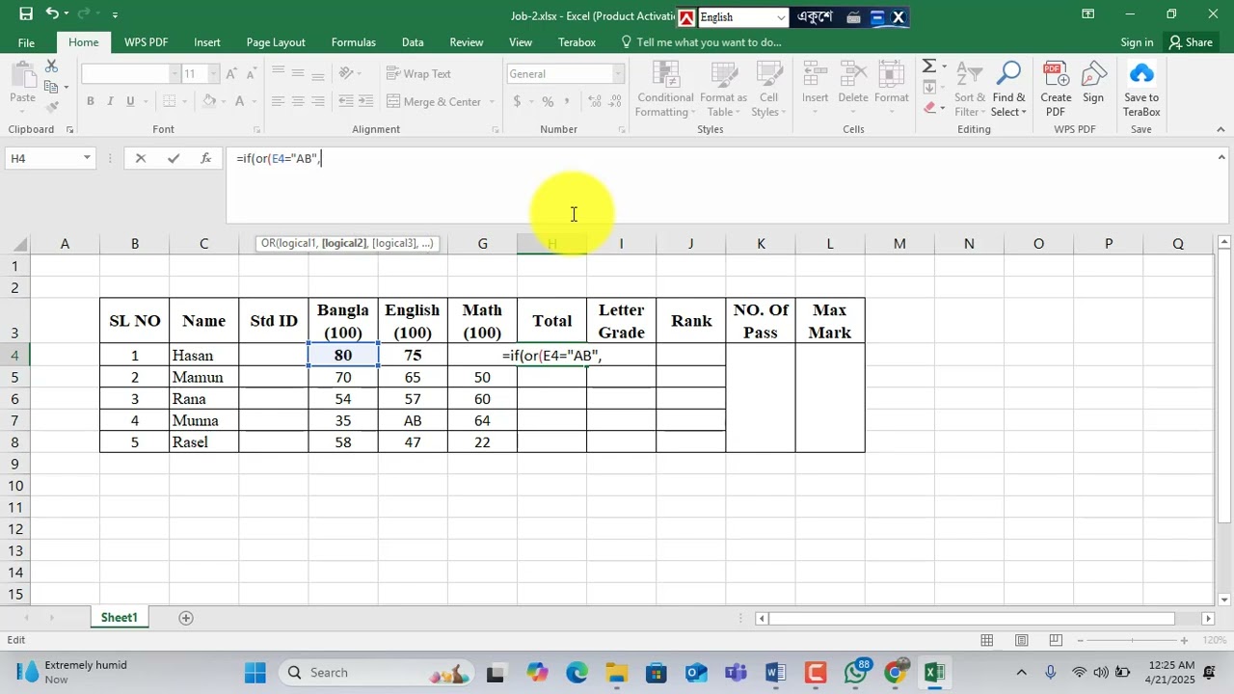Viewport: 1234px width, 694px height.
Task: Open Windows Start menu on taskbar
Action: (255, 672)
